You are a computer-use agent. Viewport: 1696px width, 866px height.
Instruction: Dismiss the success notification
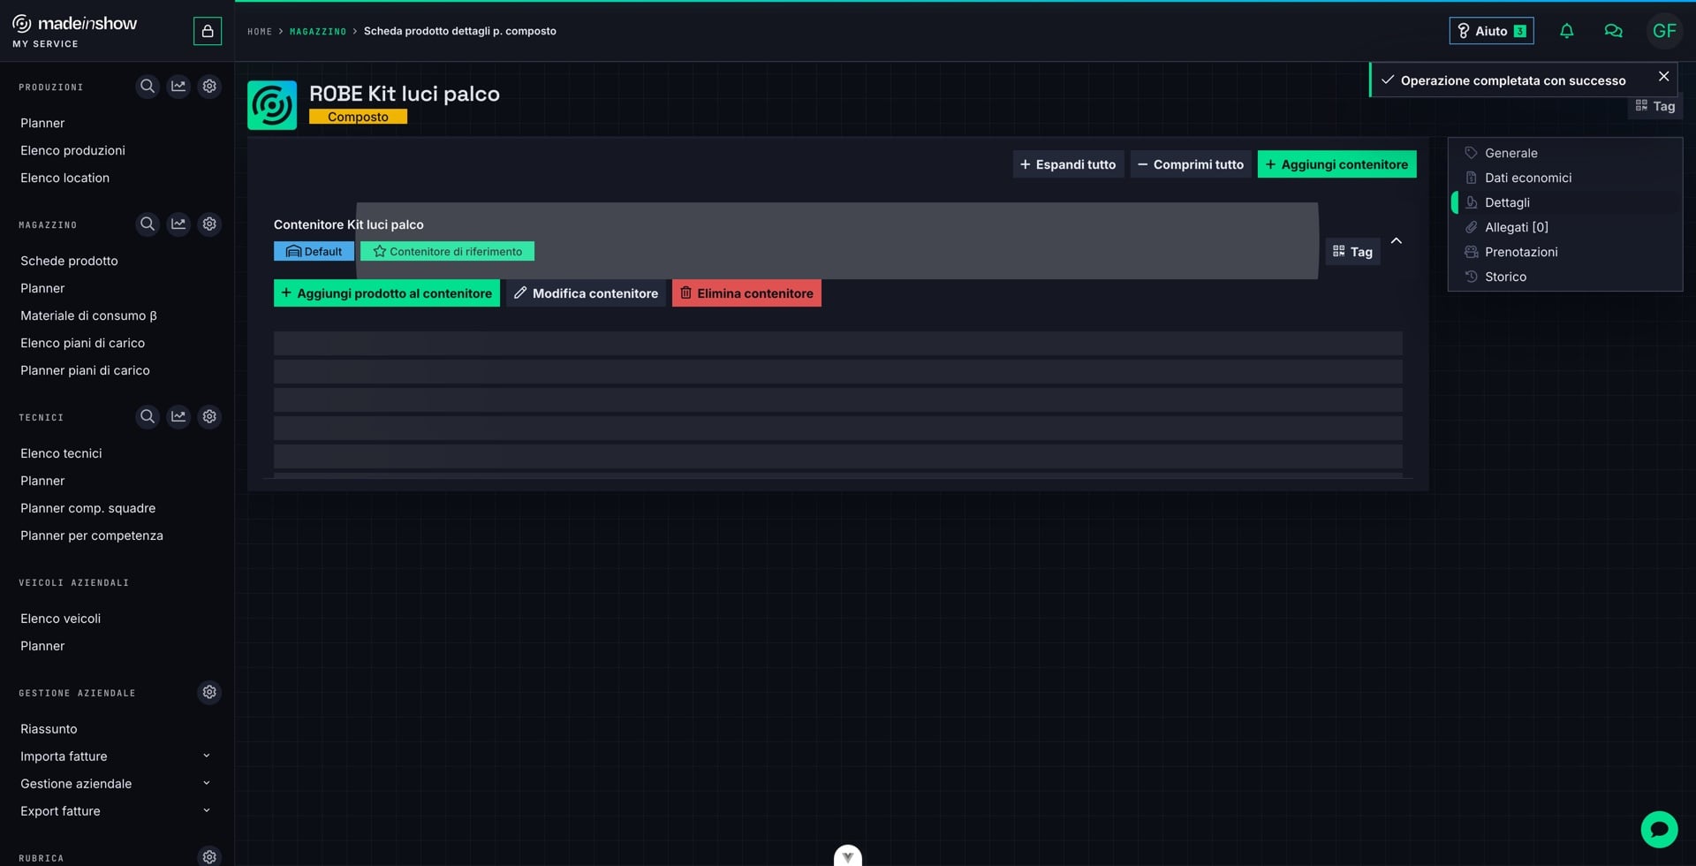tap(1663, 77)
